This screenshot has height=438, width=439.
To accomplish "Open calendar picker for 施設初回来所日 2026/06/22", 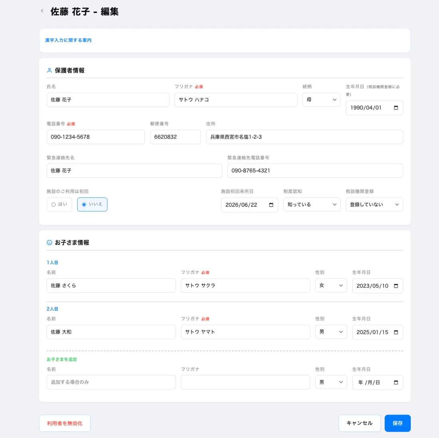I will (x=271, y=205).
